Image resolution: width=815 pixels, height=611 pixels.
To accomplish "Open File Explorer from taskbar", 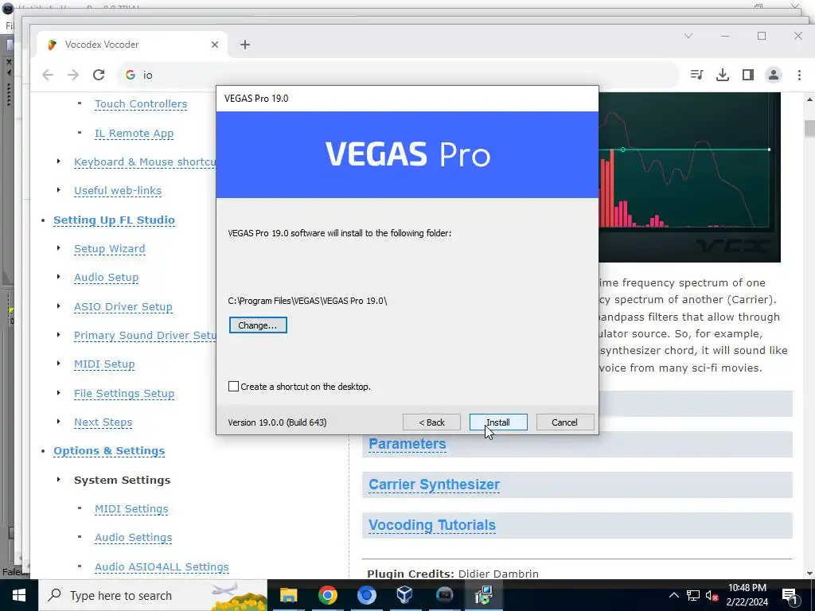I will [288, 595].
